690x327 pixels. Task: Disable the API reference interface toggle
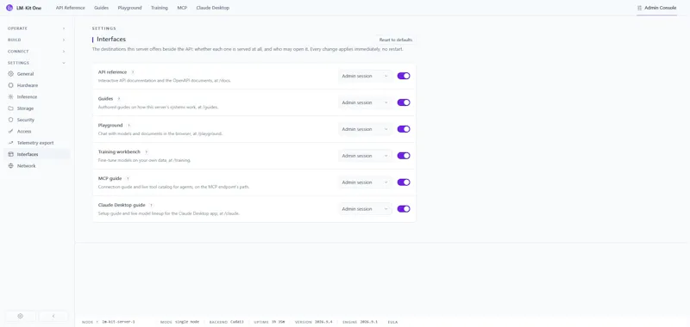[x=404, y=76]
